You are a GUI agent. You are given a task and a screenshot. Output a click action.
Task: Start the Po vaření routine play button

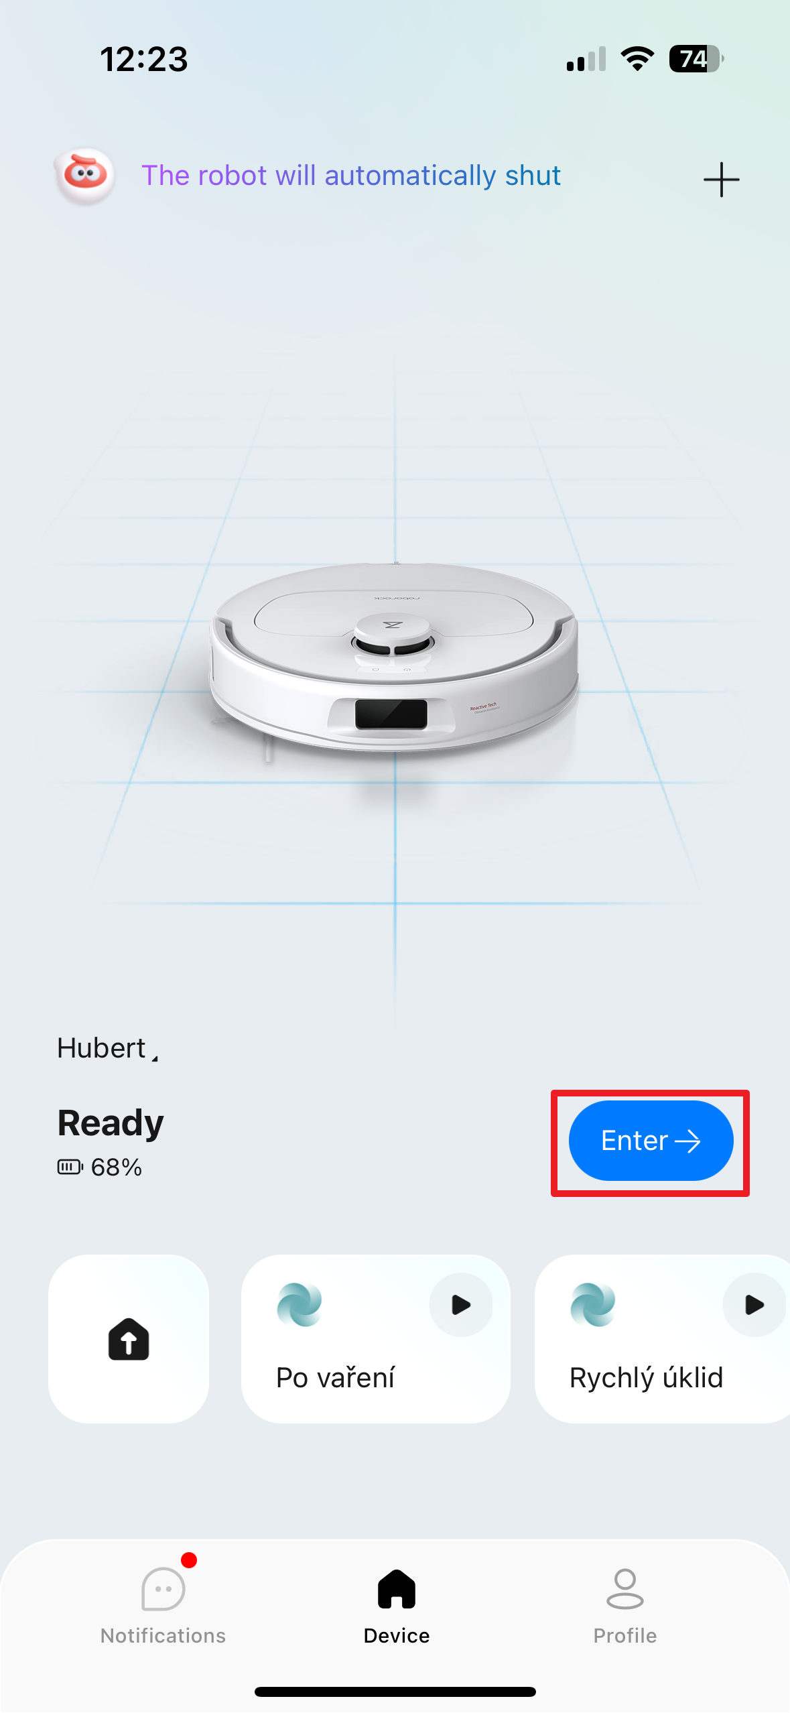click(461, 1305)
